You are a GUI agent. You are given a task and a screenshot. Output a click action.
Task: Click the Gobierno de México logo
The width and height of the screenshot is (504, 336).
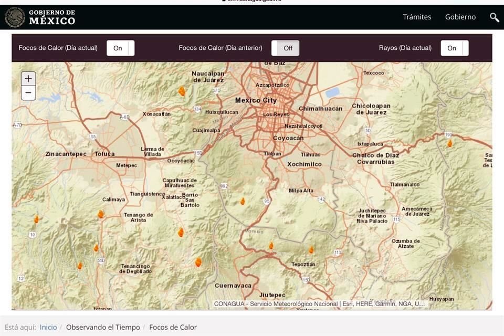40,17
